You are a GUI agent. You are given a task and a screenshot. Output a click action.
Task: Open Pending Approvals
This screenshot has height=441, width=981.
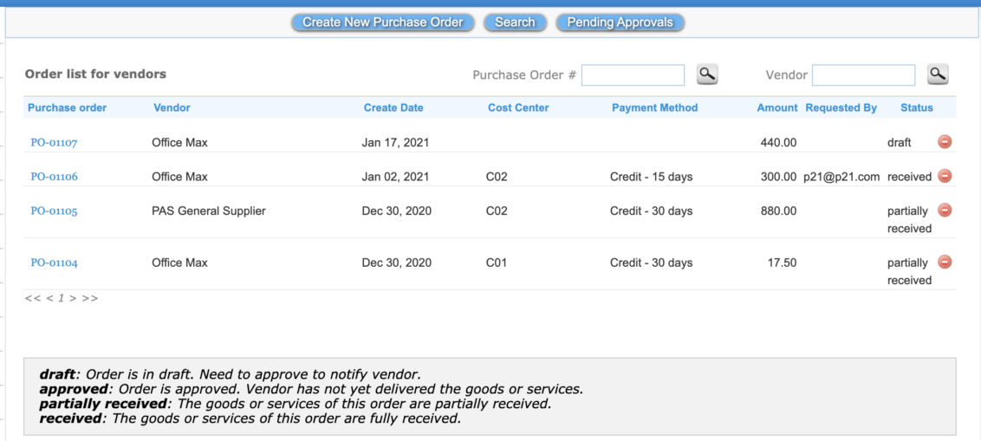pos(620,23)
